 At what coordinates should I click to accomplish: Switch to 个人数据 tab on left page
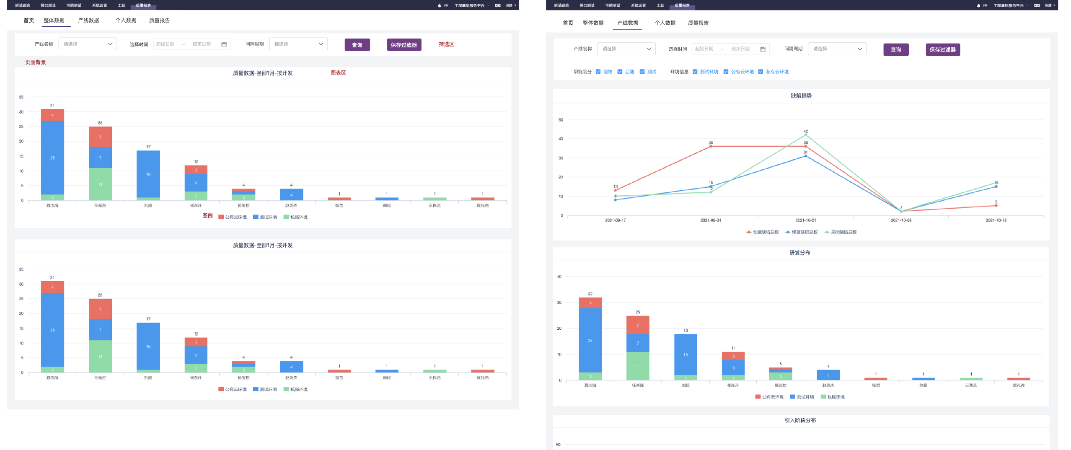(x=126, y=21)
